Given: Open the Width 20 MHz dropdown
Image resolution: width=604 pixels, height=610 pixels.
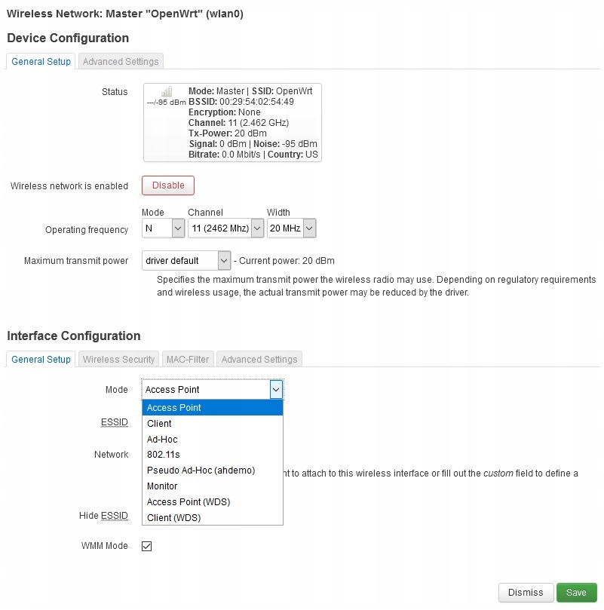Looking at the screenshot, I should 291,228.
